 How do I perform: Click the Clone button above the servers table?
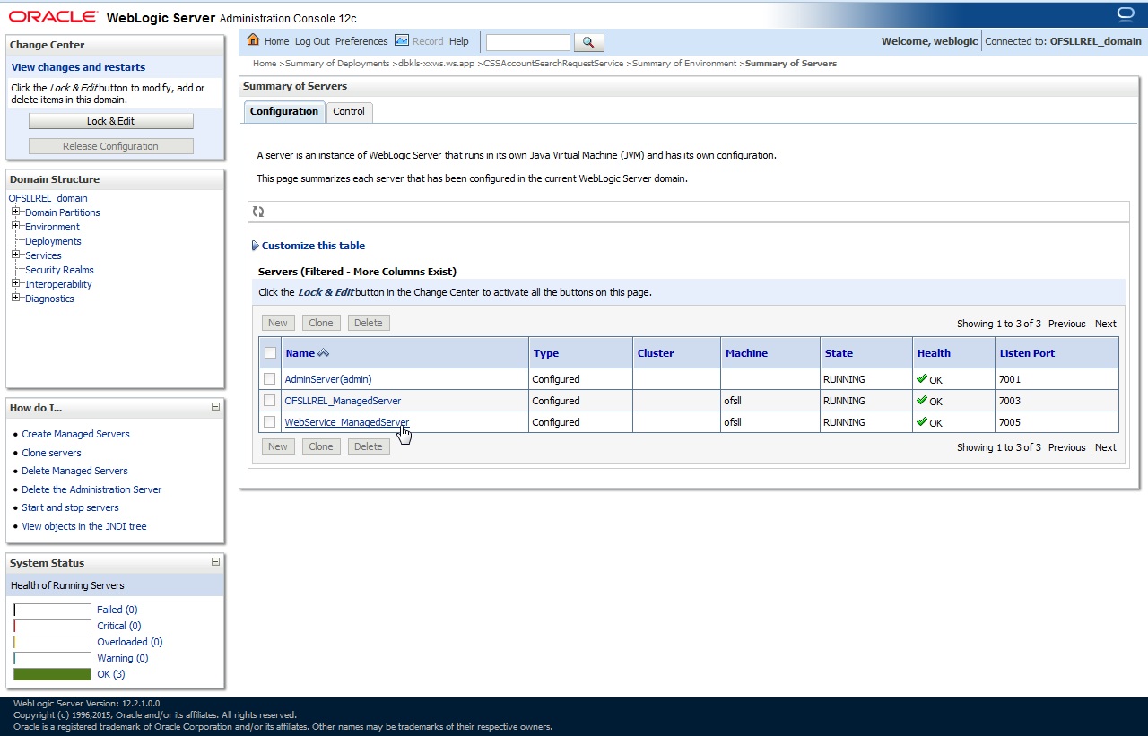click(321, 323)
